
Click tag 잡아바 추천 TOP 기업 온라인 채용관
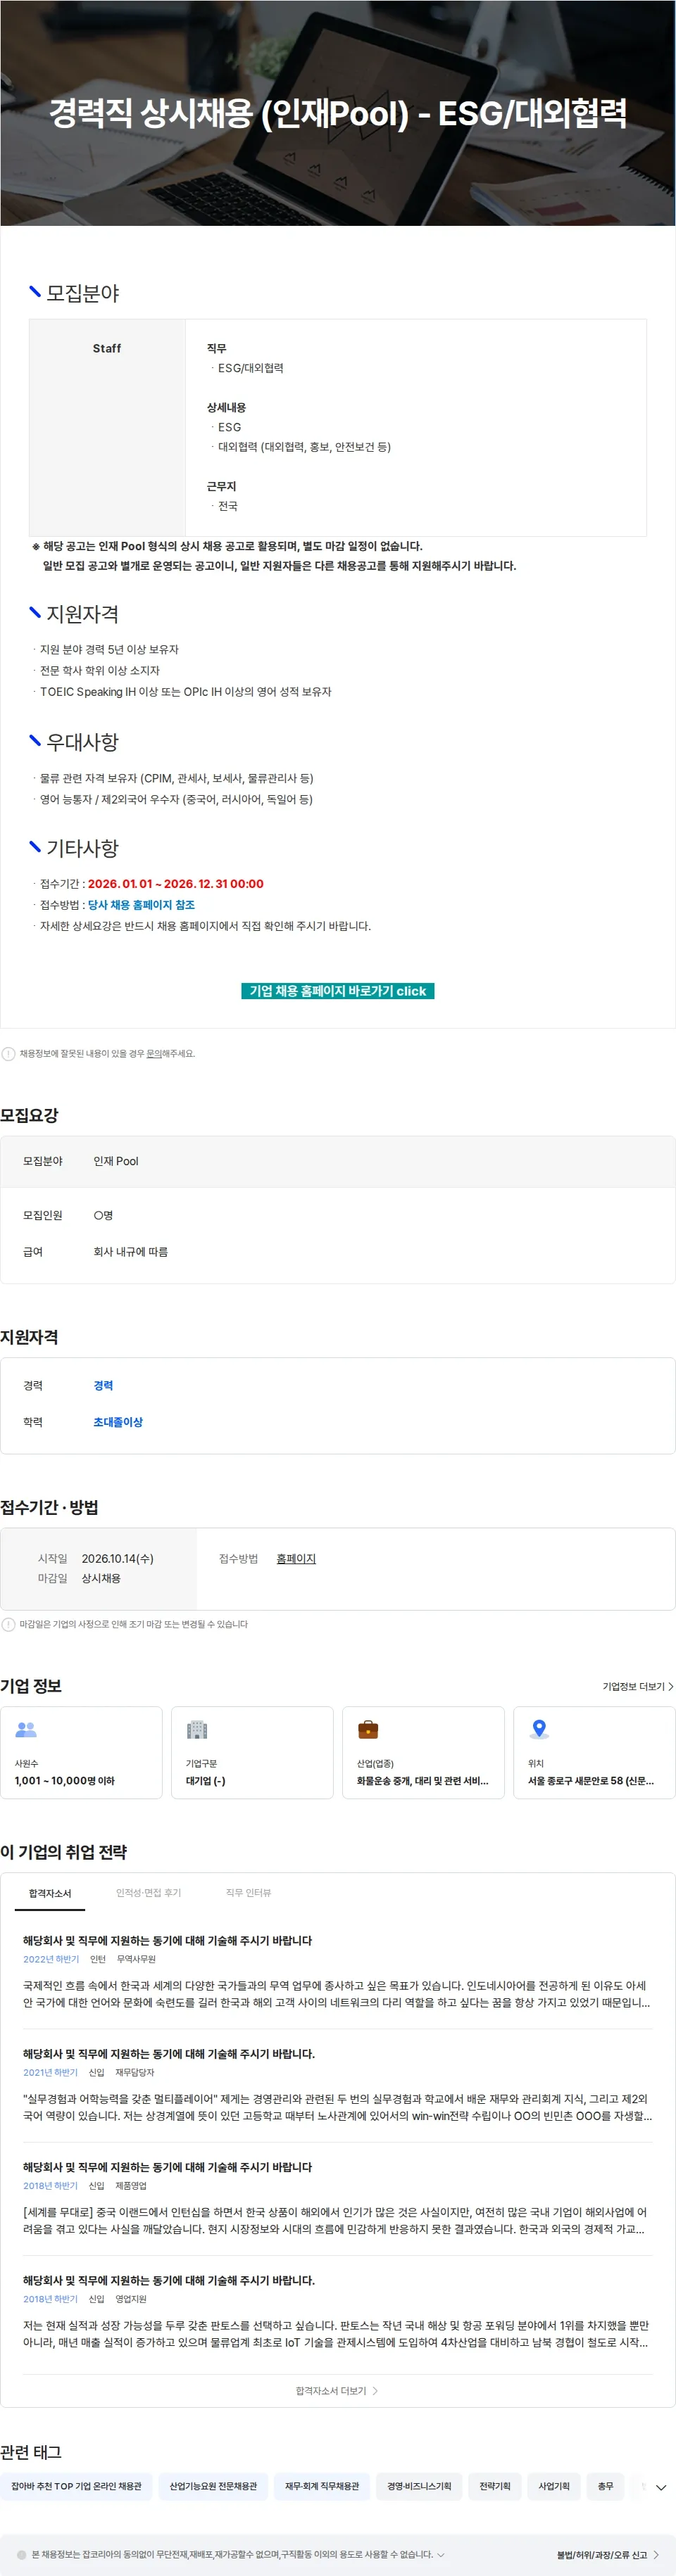click(x=76, y=2486)
